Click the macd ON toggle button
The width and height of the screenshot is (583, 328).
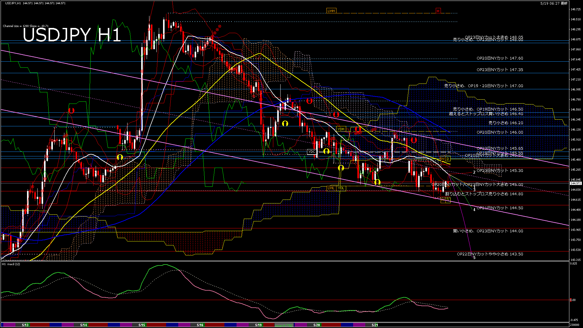pyautogui.click(x=284, y=325)
